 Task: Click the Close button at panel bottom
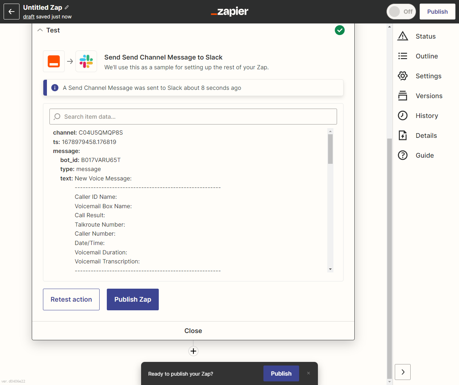click(193, 331)
